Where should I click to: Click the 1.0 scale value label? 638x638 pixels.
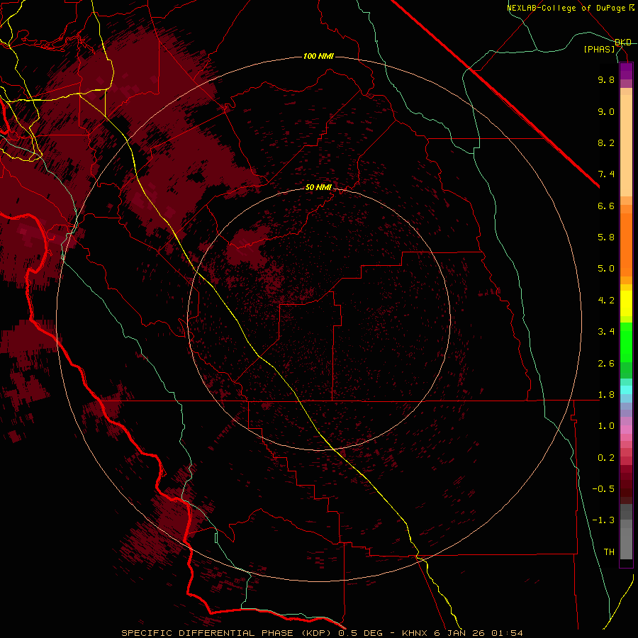(x=606, y=426)
